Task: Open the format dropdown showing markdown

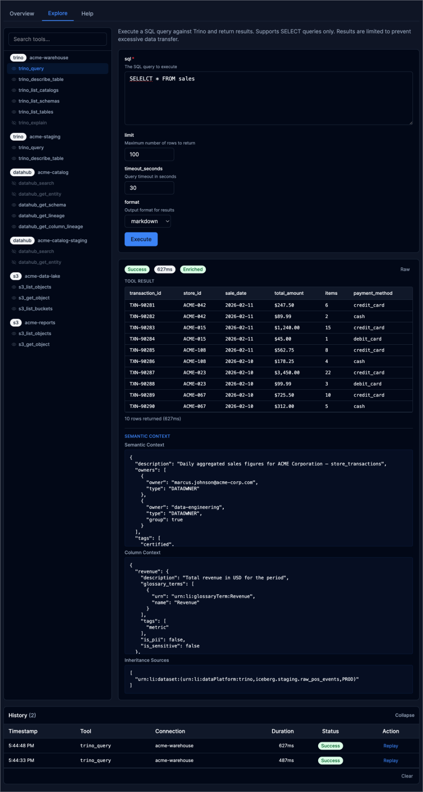Action: [x=148, y=222]
